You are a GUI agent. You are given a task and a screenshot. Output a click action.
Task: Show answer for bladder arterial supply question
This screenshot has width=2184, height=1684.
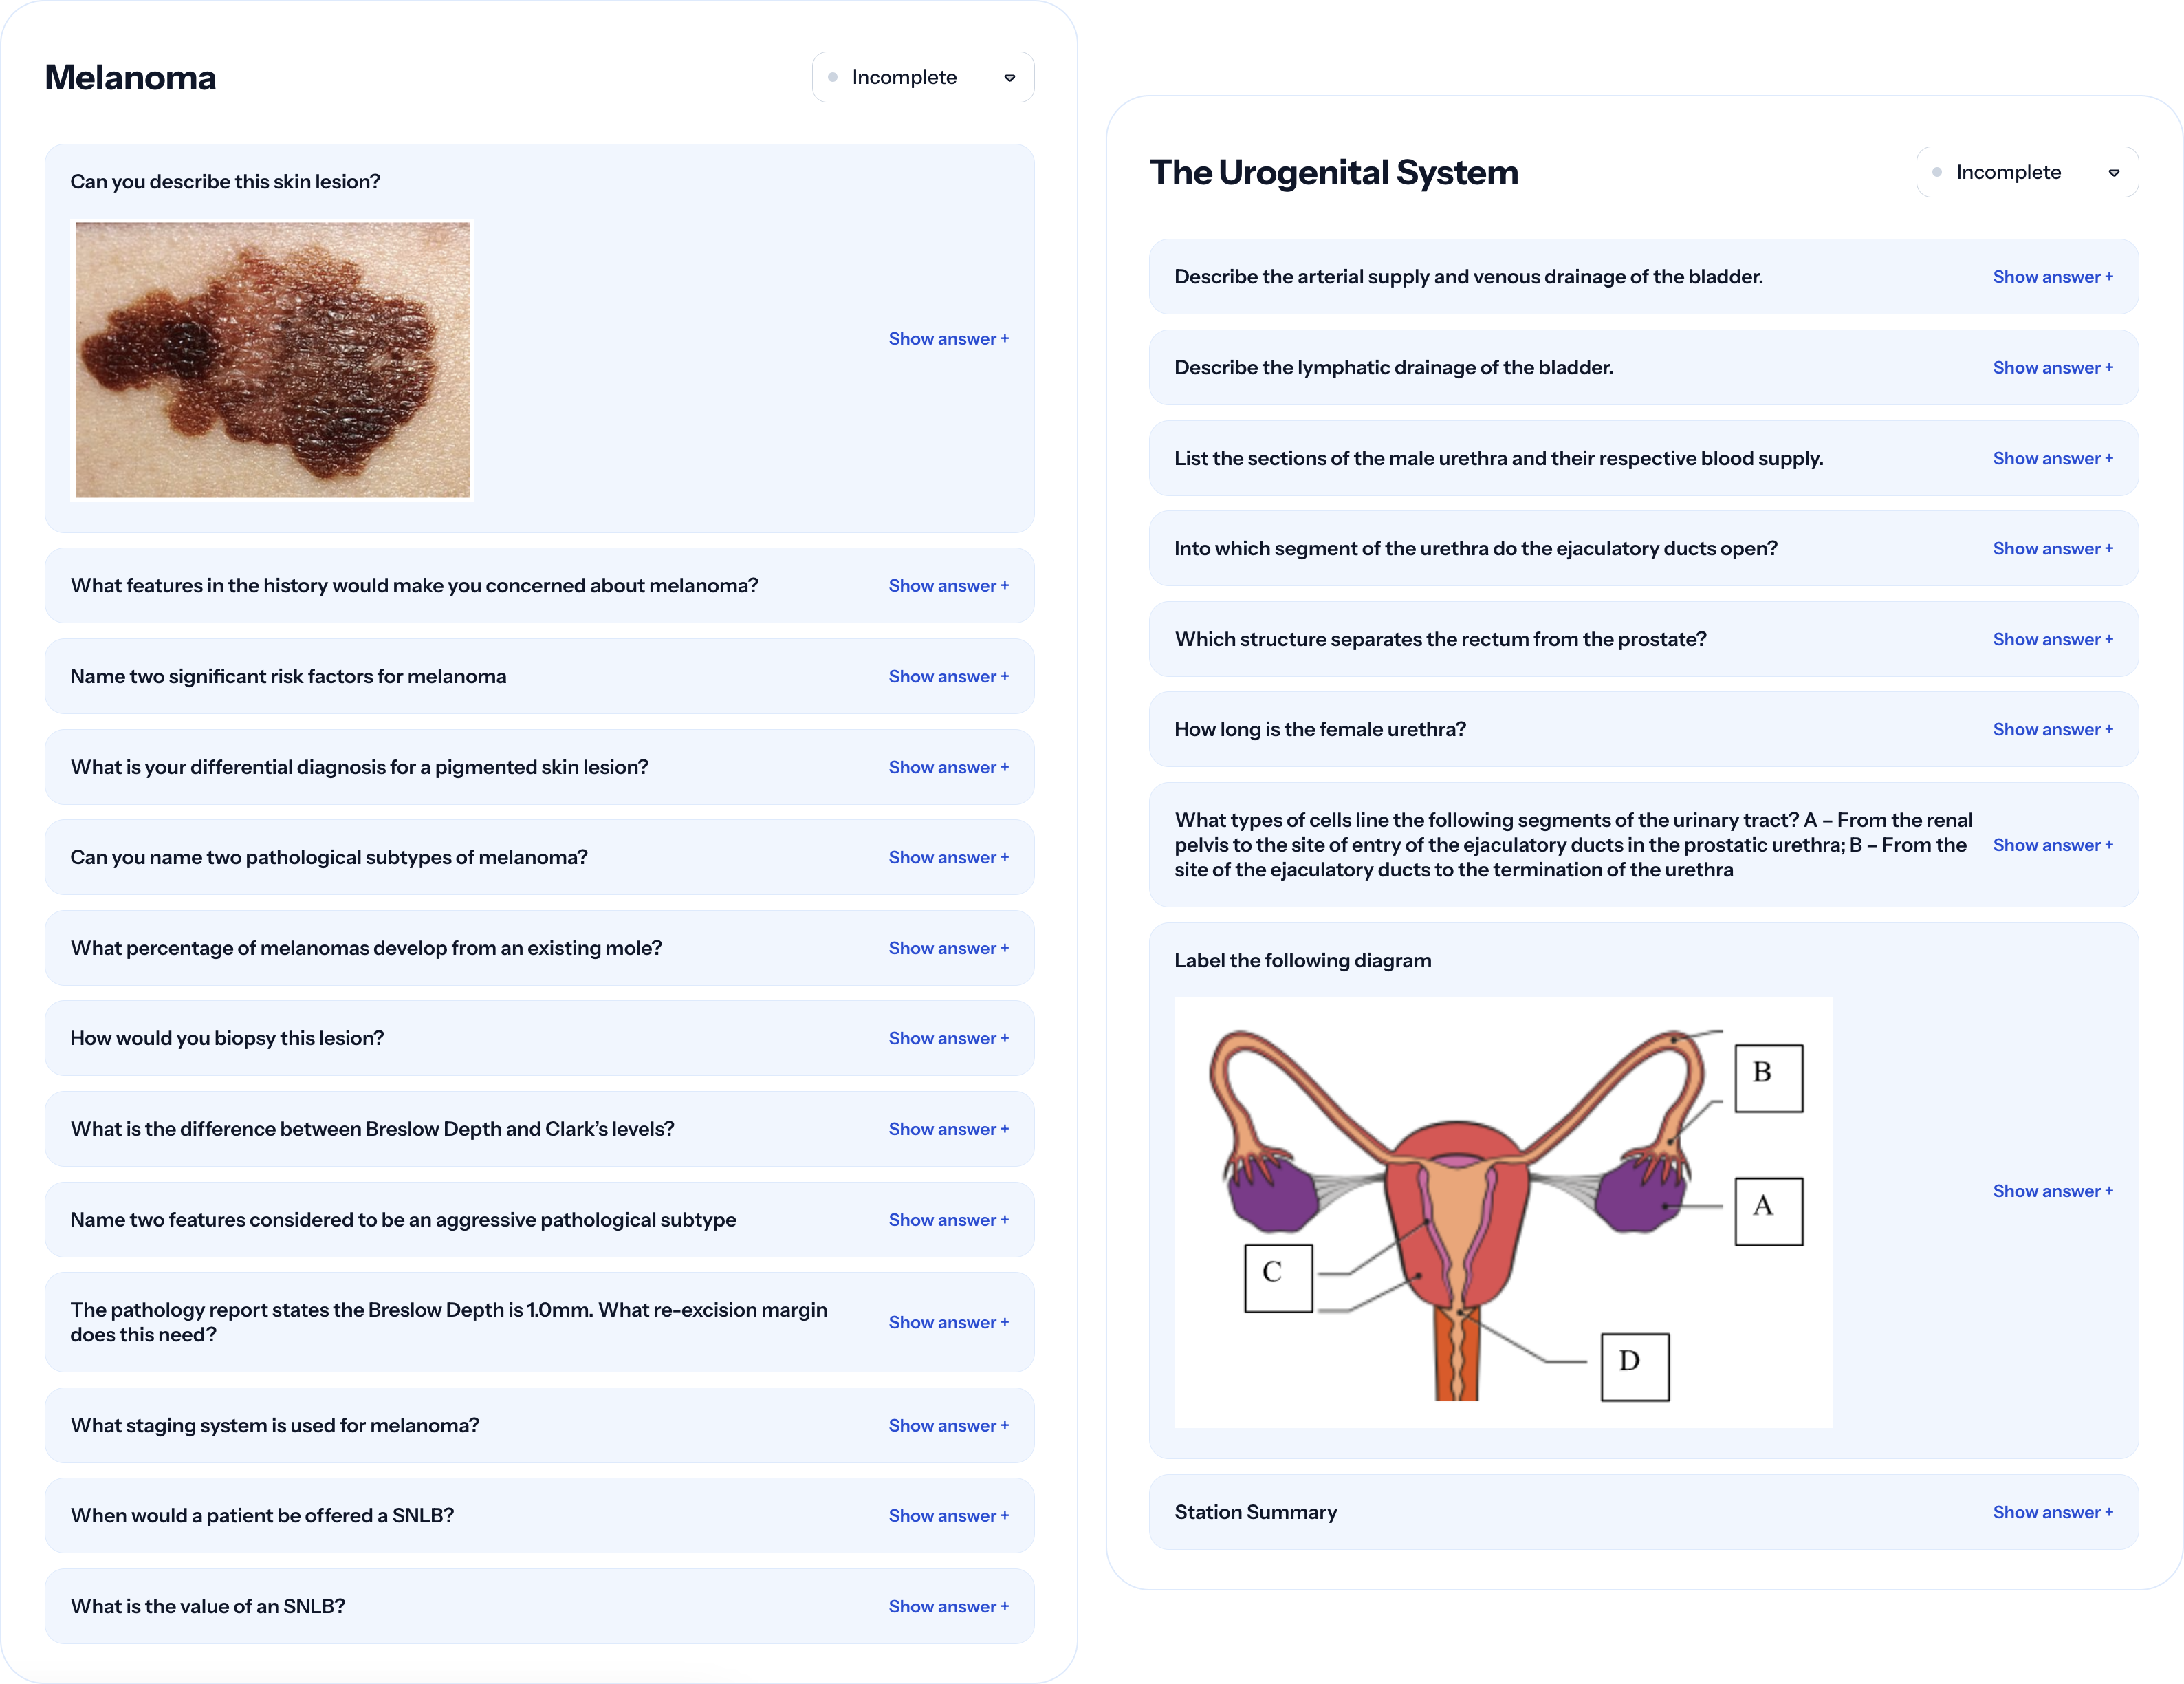coord(2052,277)
